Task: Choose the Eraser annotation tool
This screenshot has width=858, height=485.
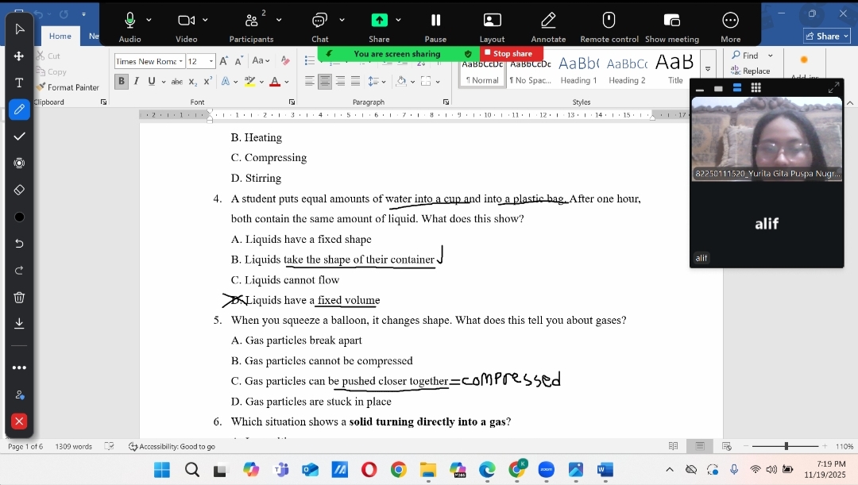Action: [x=19, y=191]
